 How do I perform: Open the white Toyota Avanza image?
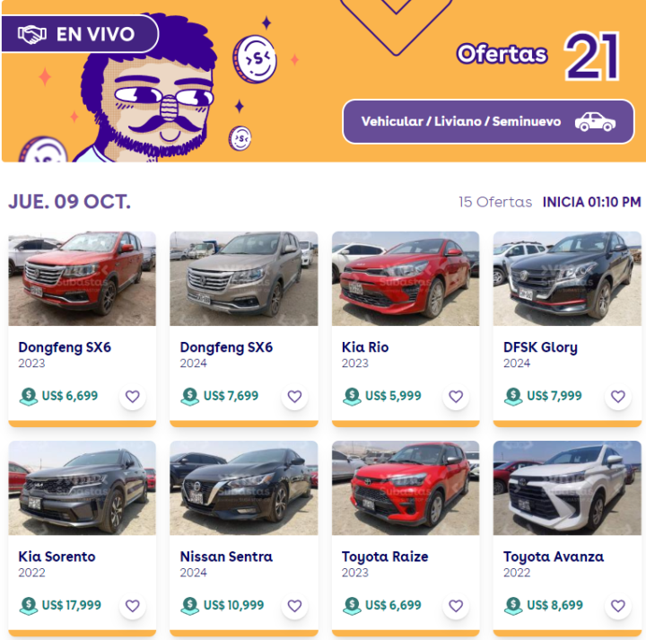click(567, 488)
